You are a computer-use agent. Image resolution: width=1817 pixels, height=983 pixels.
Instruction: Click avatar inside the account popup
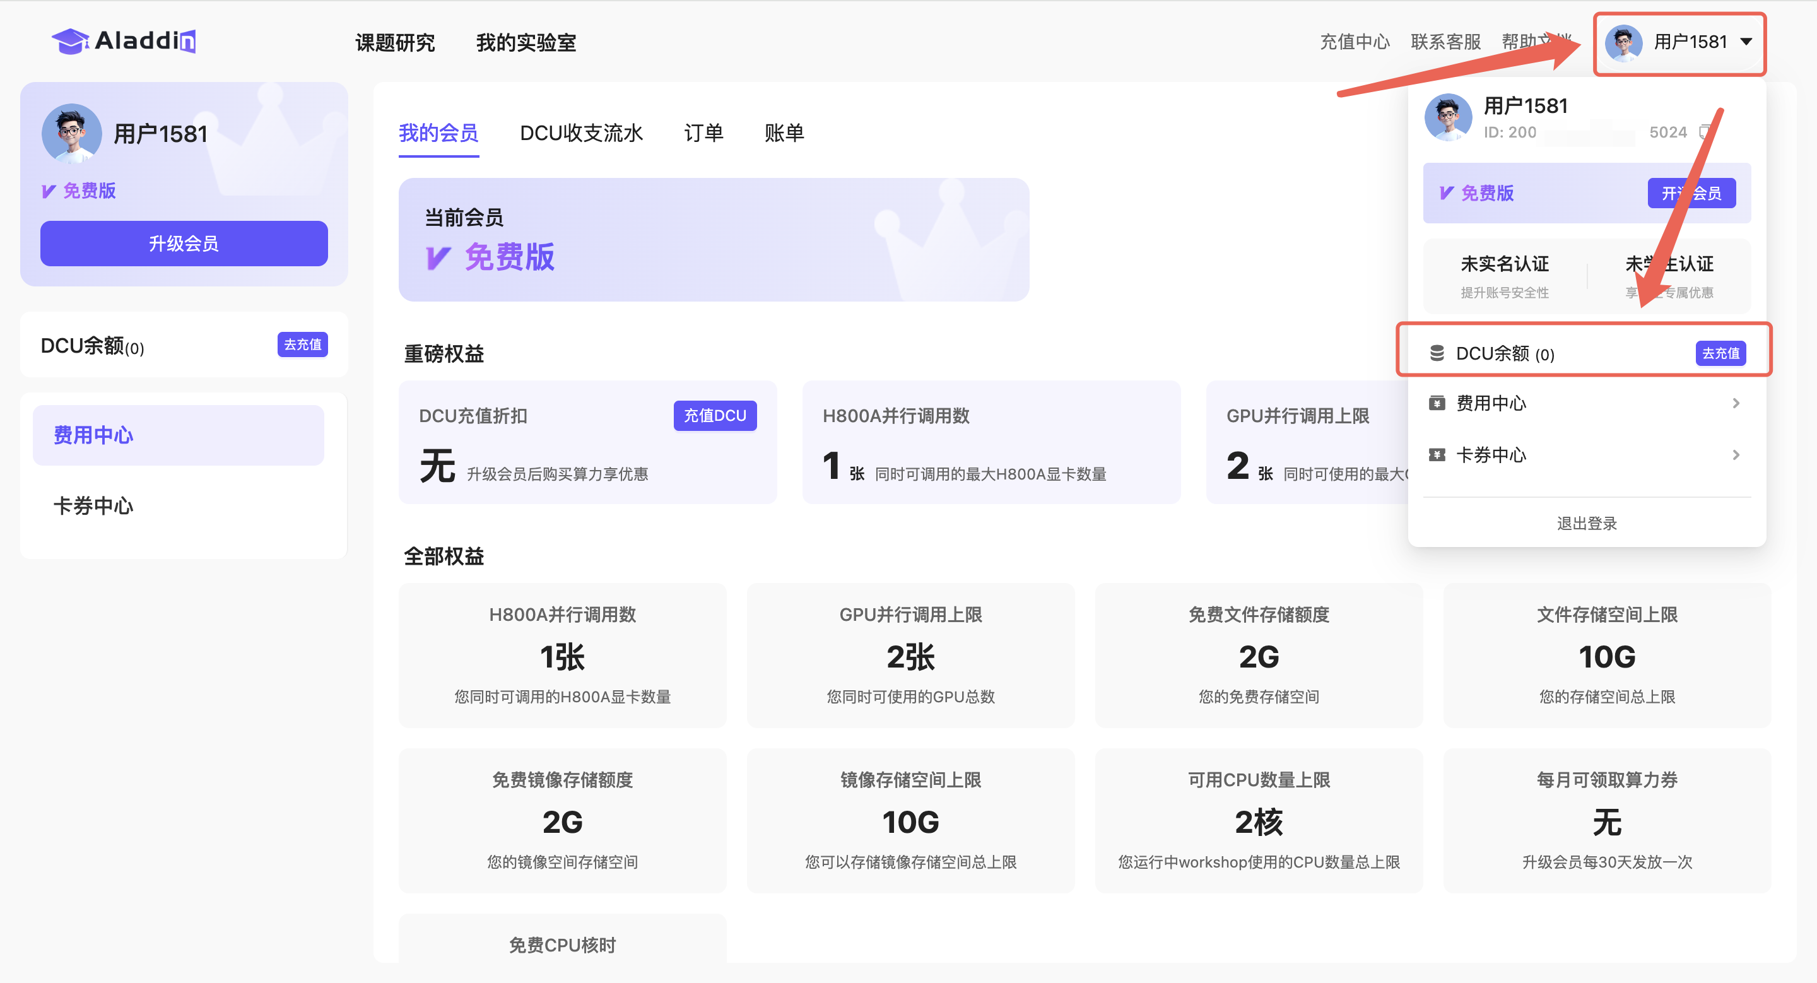click(1448, 117)
